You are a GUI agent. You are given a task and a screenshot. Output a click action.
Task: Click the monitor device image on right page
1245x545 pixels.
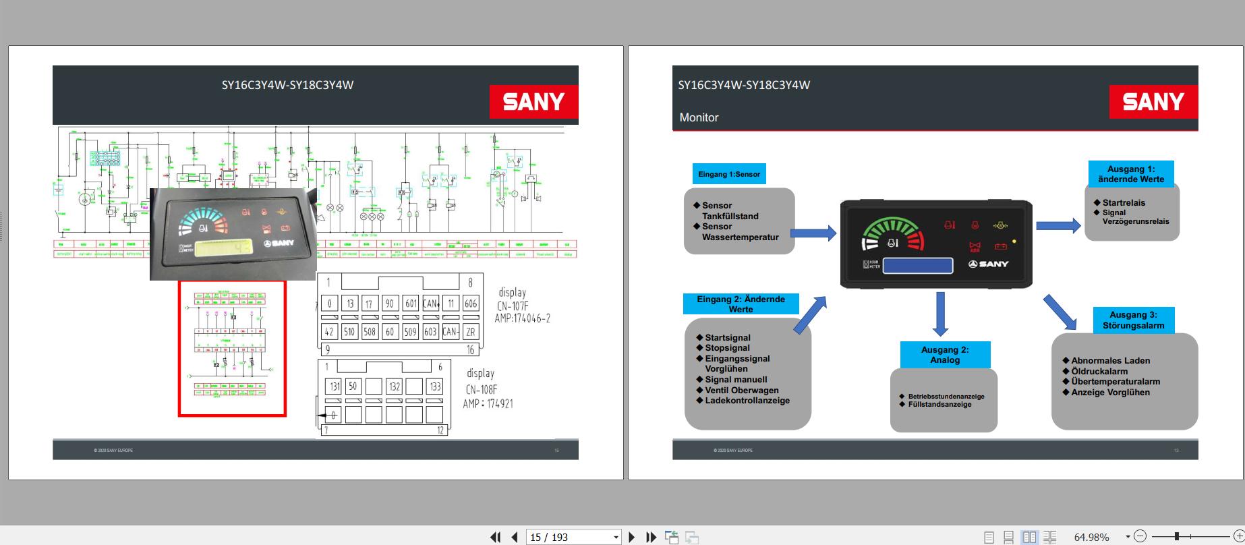point(936,244)
